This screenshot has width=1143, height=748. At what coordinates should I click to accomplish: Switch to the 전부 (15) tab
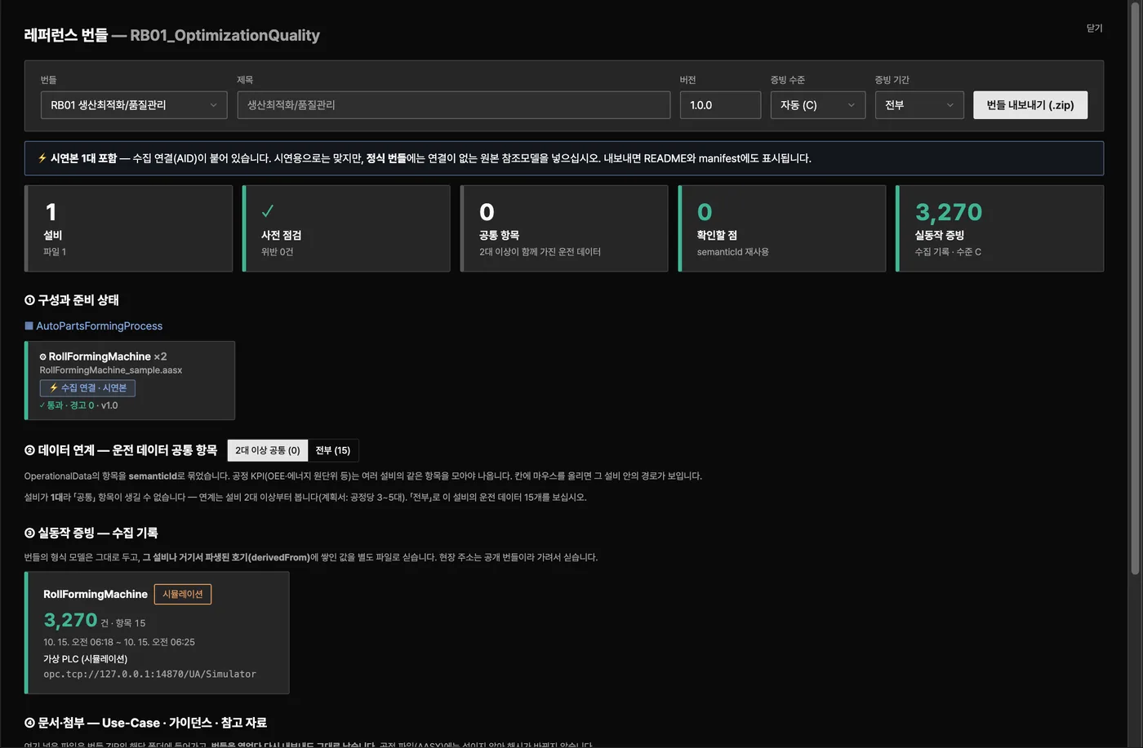(333, 450)
